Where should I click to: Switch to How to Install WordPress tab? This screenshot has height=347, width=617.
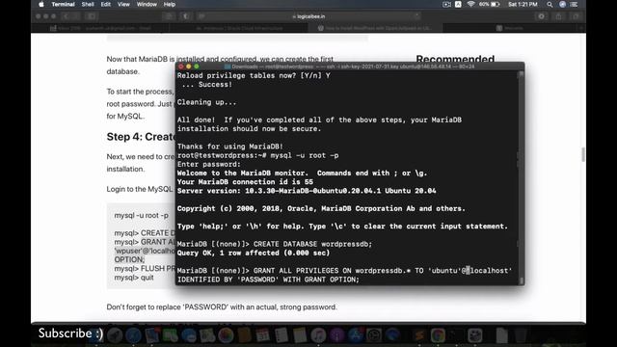pyautogui.click(x=375, y=28)
